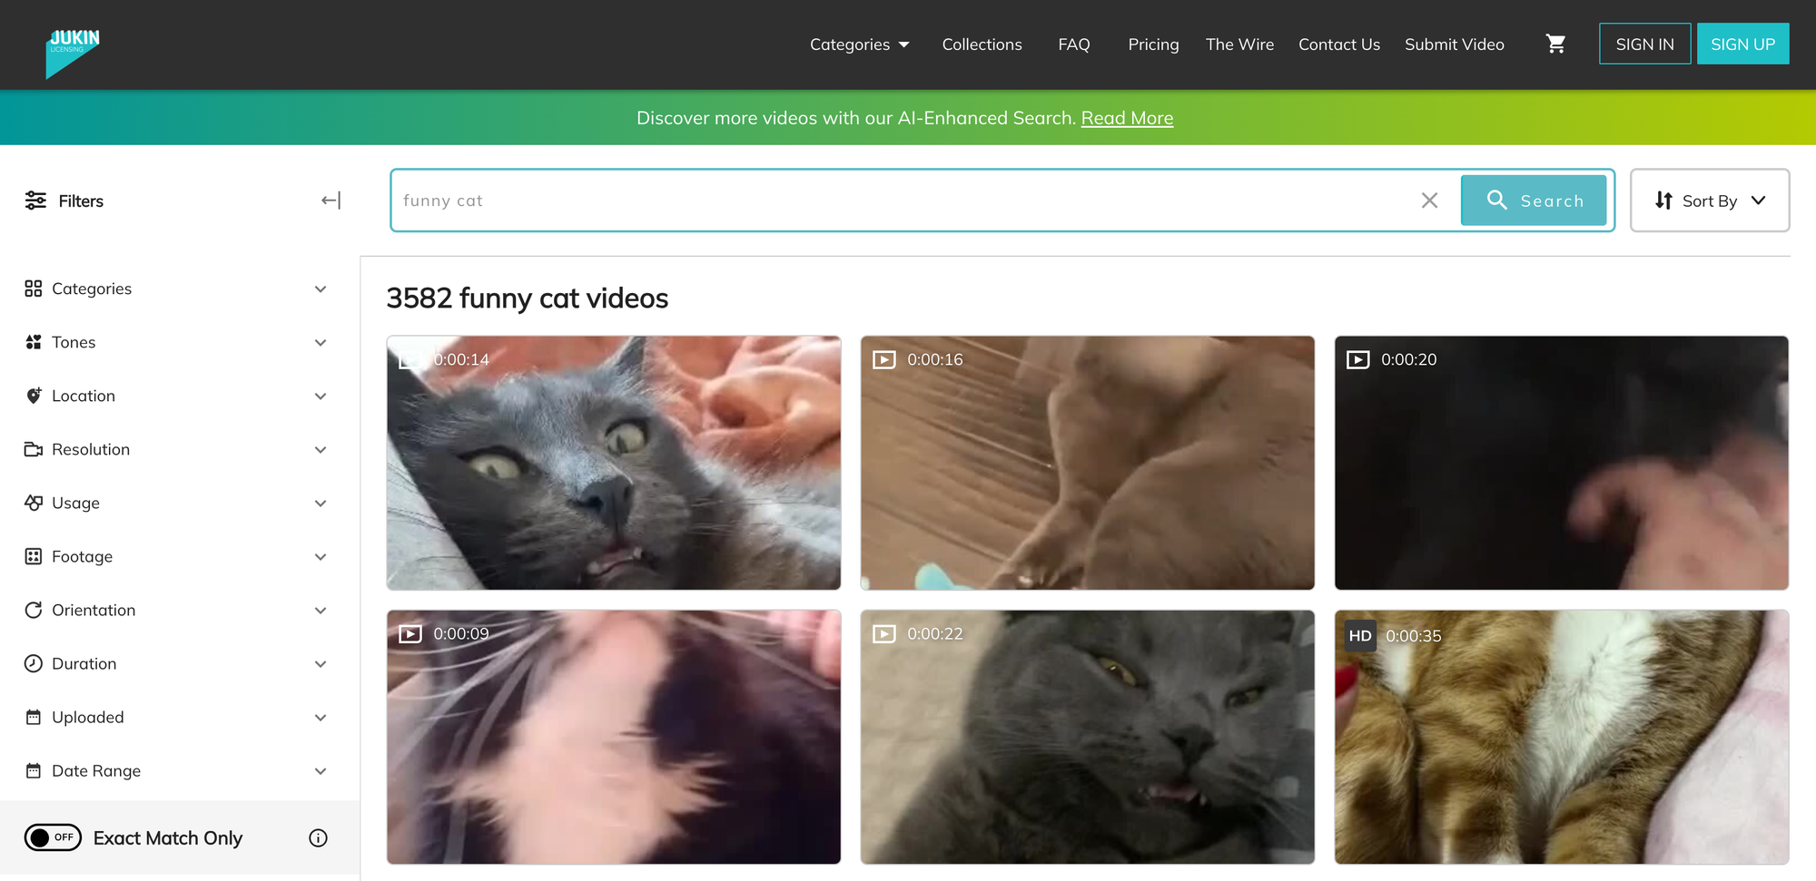The image size is (1816, 881).
Task: Open the shopping cart icon
Action: coord(1555,44)
